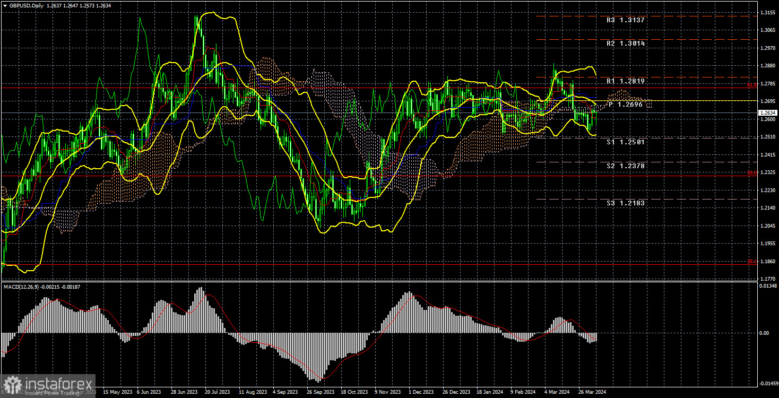Viewport: 779px width, 398px height.
Task: Click the 1.2045 price axis value
Action: (x=768, y=226)
